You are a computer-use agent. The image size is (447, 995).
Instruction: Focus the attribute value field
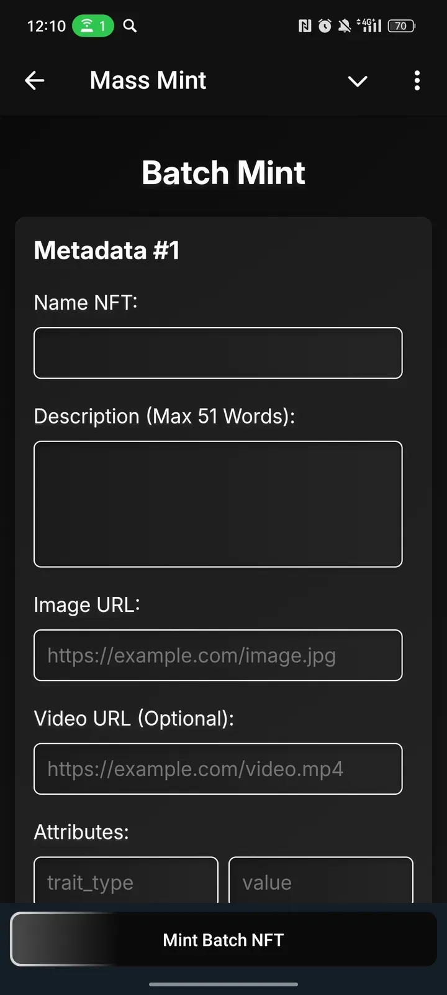tap(320, 881)
